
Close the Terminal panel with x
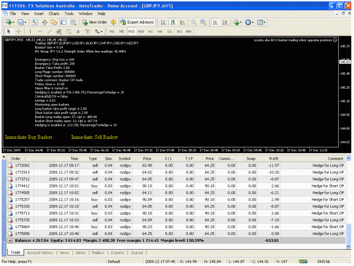[3, 156]
